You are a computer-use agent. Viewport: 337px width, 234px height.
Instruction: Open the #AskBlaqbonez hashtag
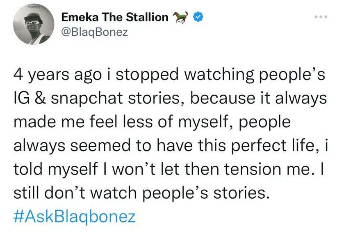[x=74, y=216]
